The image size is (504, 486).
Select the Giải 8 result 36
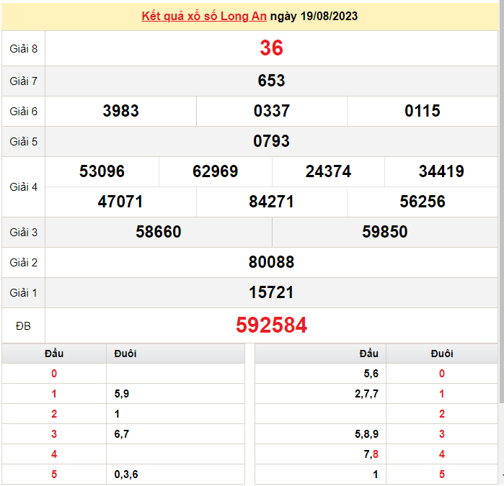pos(271,48)
